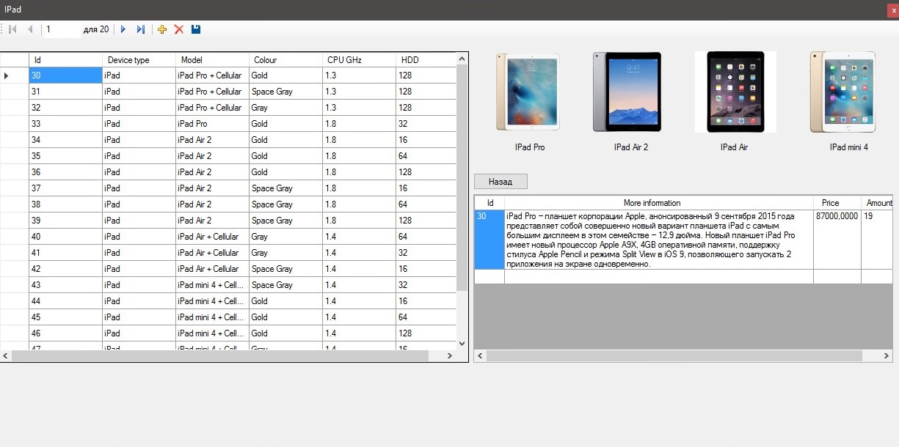
Task: Select the Id 30 cell in details grid
Action: point(489,240)
